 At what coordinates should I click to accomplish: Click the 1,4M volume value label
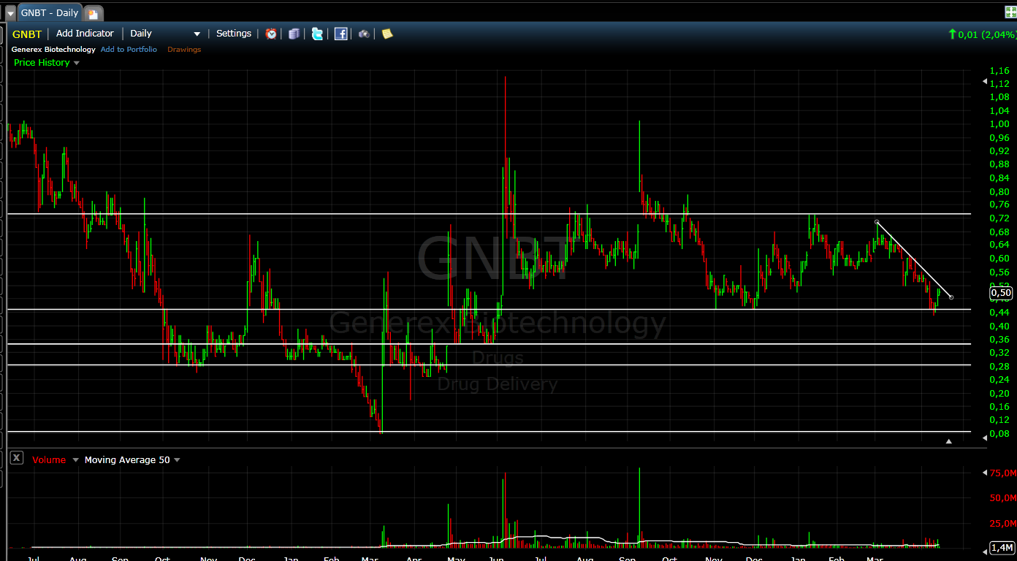click(x=1002, y=548)
